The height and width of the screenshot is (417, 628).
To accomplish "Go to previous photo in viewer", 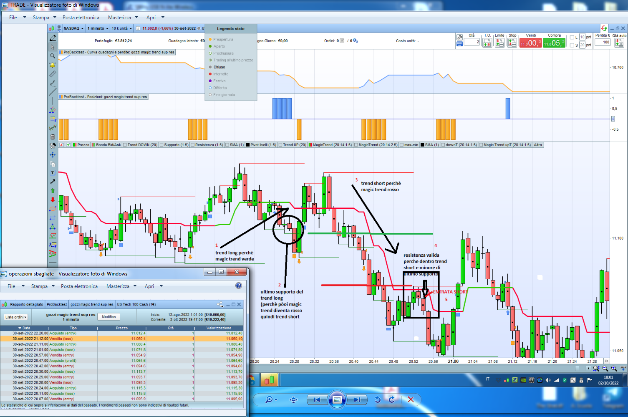I will (317, 399).
